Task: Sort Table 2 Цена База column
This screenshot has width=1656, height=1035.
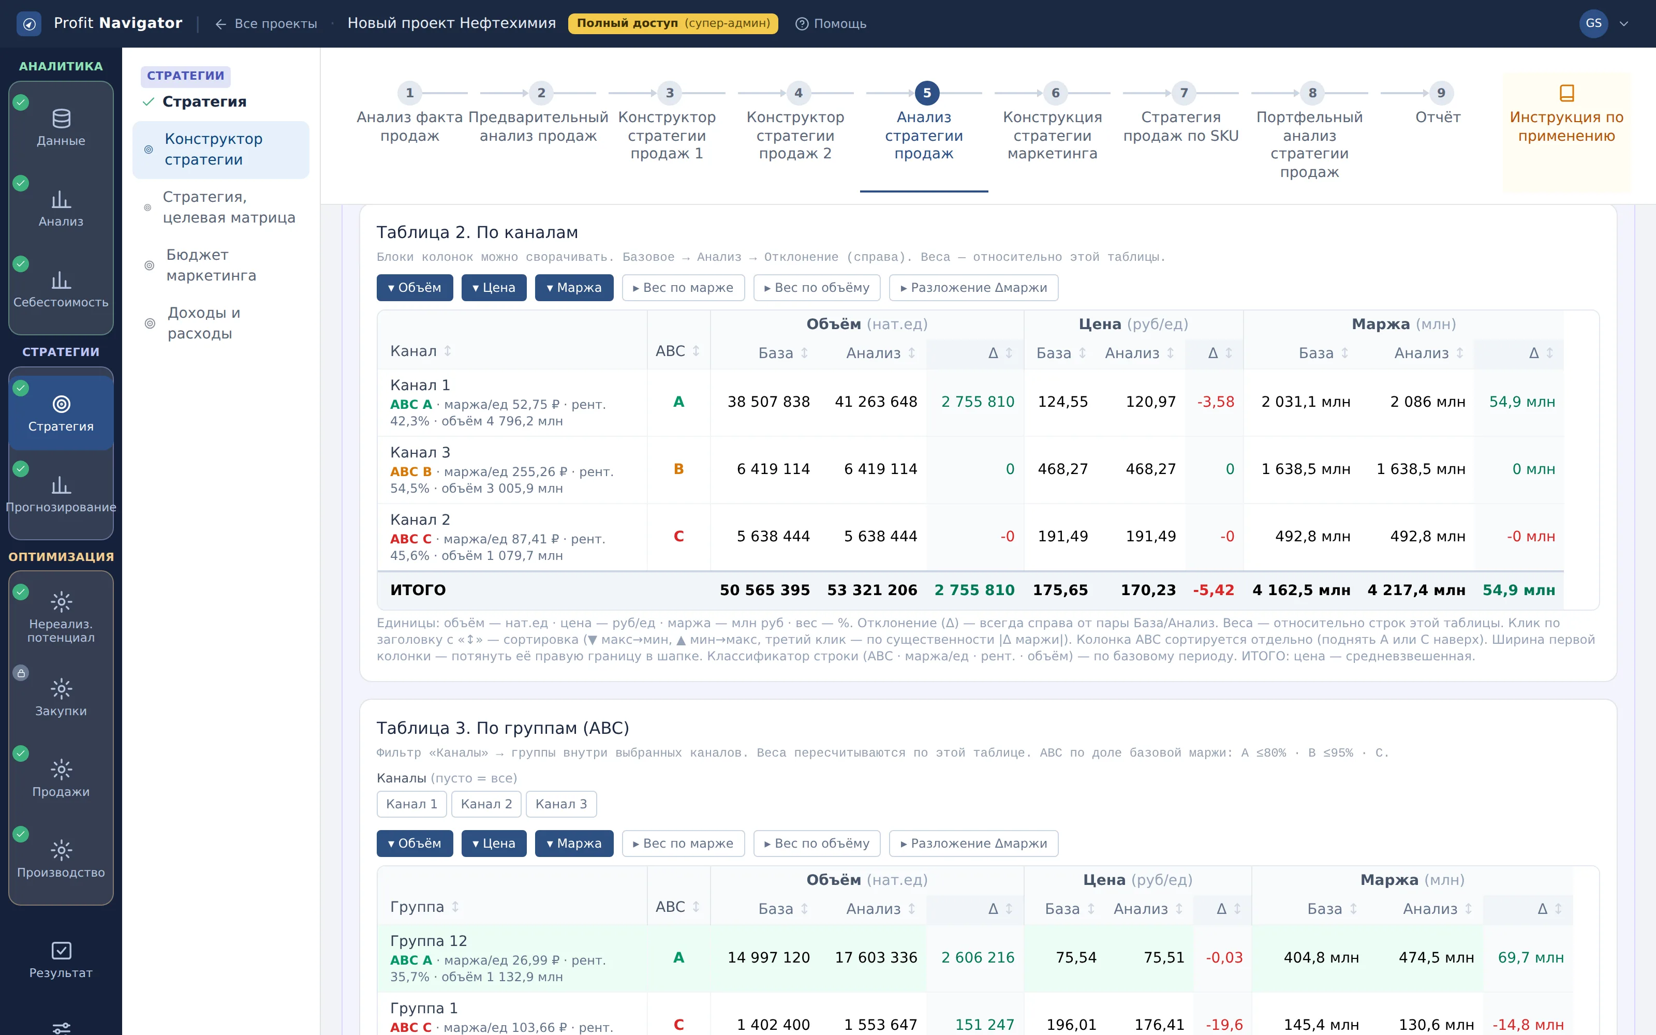Action: pyautogui.click(x=1083, y=353)
